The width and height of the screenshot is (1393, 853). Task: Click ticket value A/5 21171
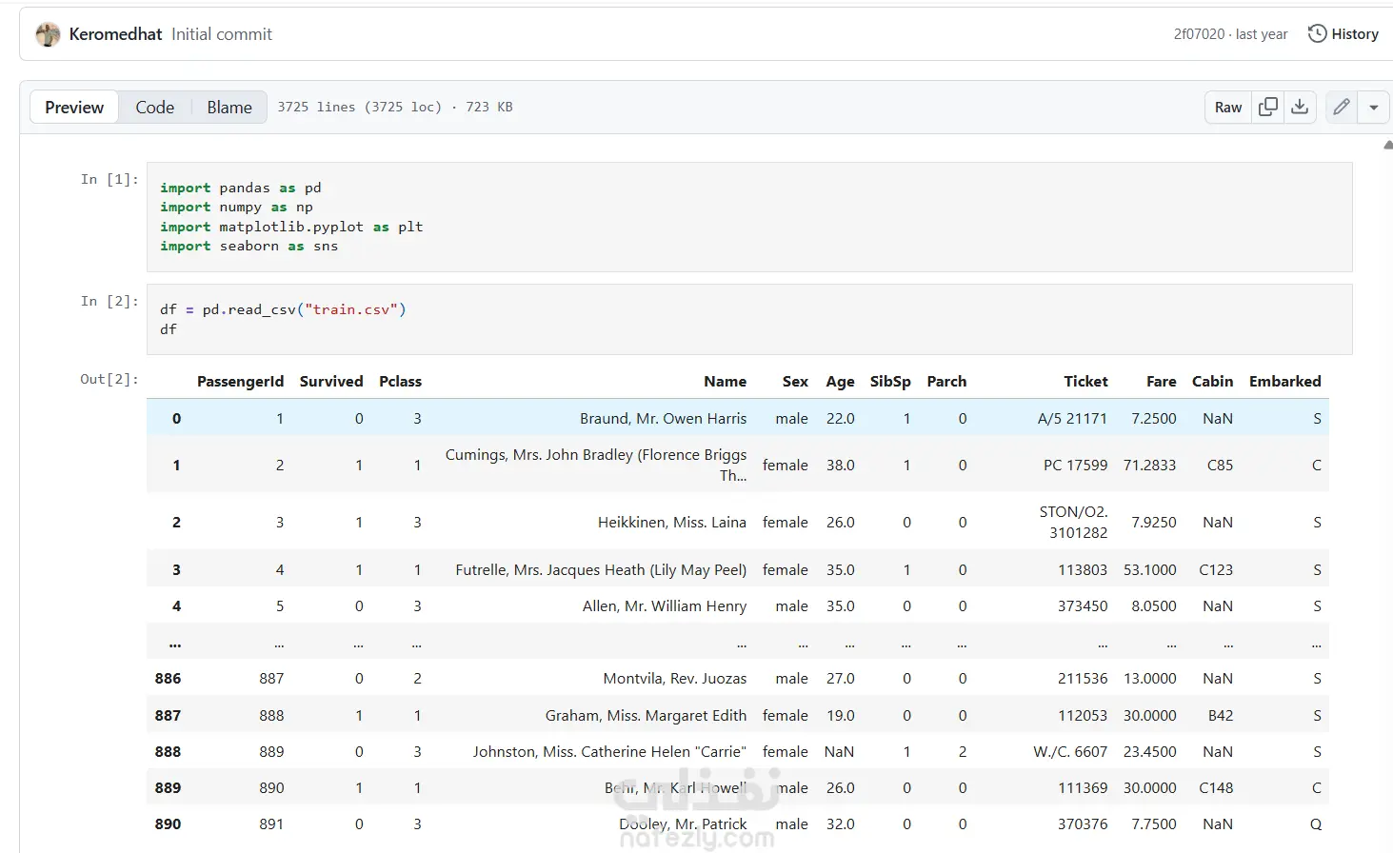point(1072,418)
